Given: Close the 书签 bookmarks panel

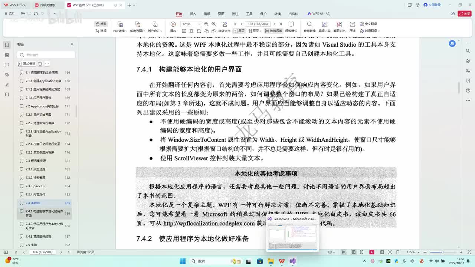Looking at the screenshot, I should pyautogui.click(x=72, y=44).
